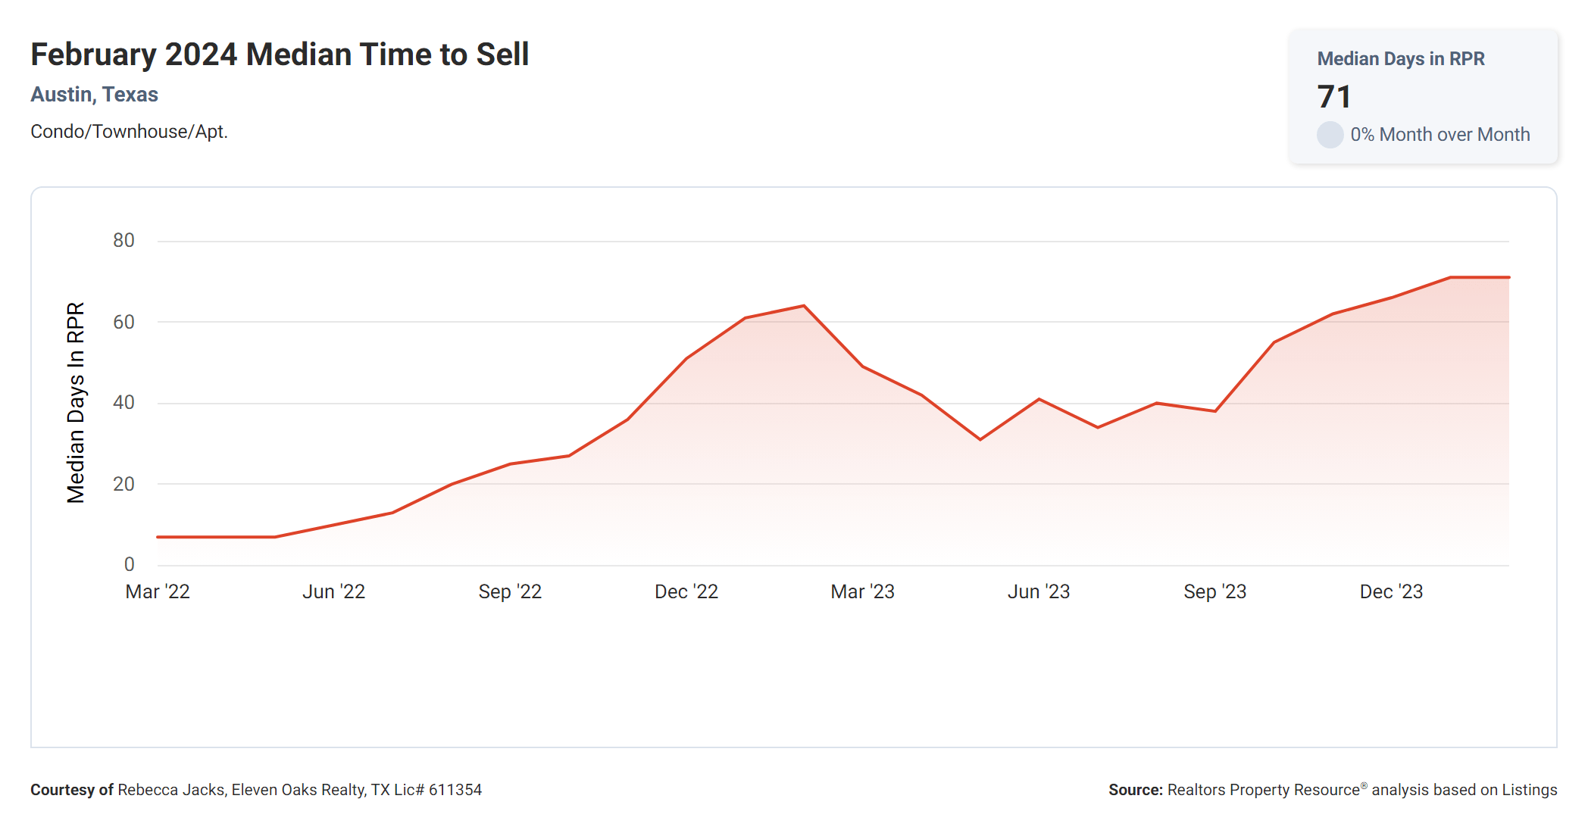Click the chart line peak near Feb '23
Image resolution: width=1588 pixels, height=833 pixels.
pos(804,306)
